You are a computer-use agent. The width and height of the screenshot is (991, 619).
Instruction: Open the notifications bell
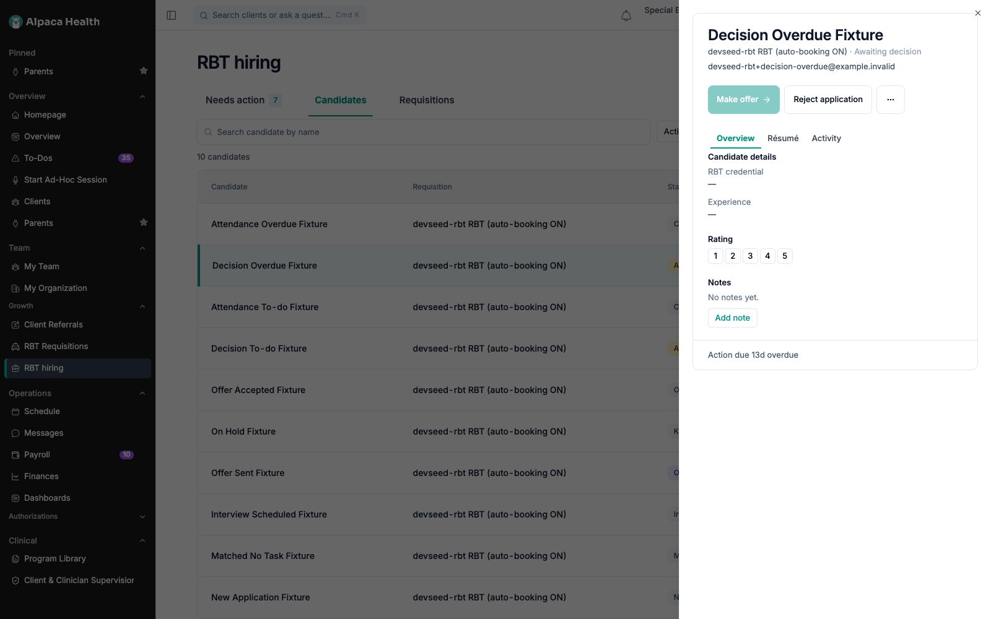coord(626,15)
